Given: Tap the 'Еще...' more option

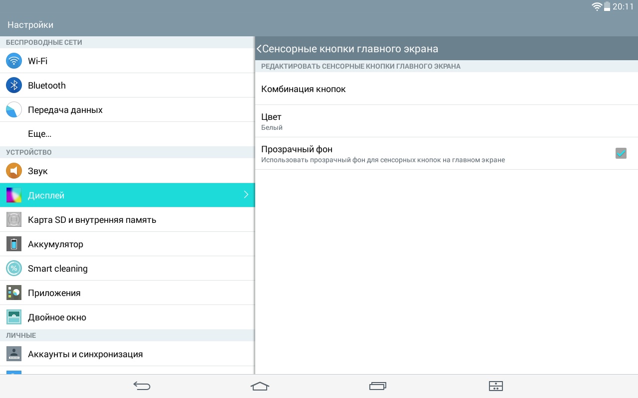Looking at the screenshot, I should point(40,134).
